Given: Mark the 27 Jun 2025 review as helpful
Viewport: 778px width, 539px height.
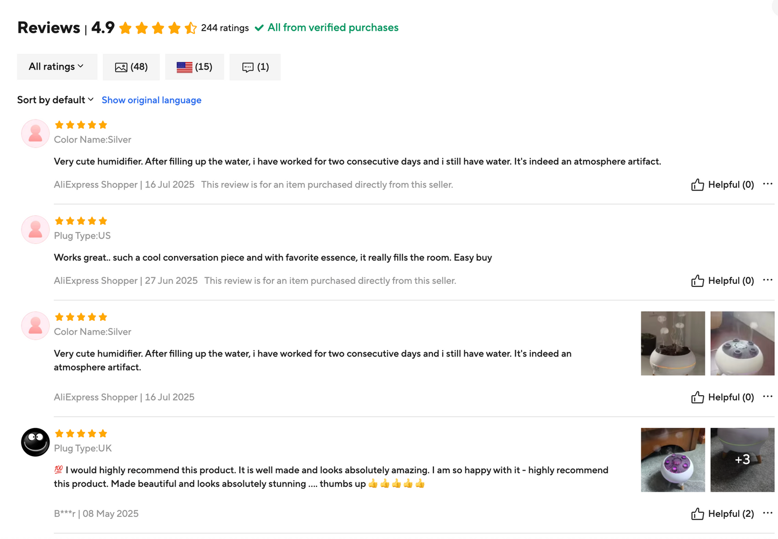Looking at the screenshot, I should point(723,281).
